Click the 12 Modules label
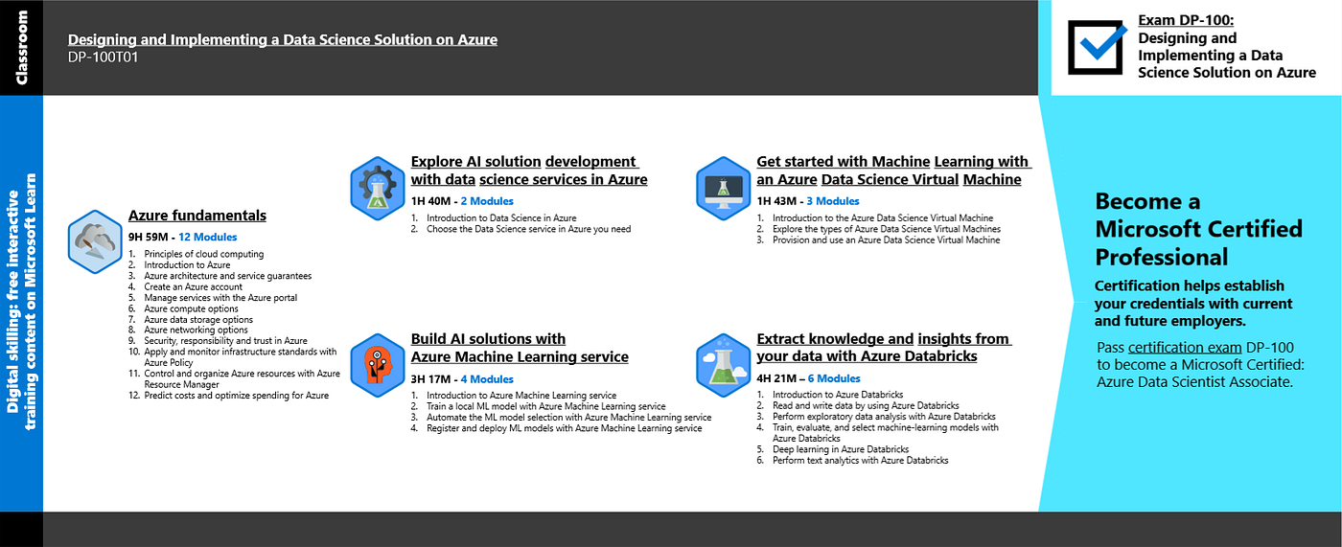Viewport: 1342px width, 547px height. tap(207, 237)
